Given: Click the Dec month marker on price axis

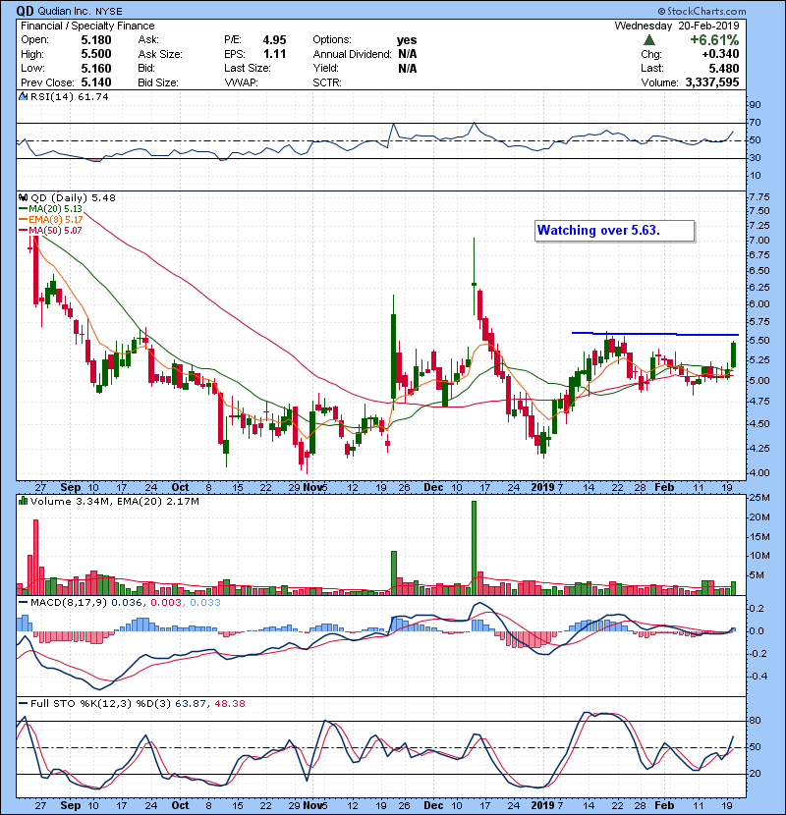Looking at the screenshot, I should 433,487.
